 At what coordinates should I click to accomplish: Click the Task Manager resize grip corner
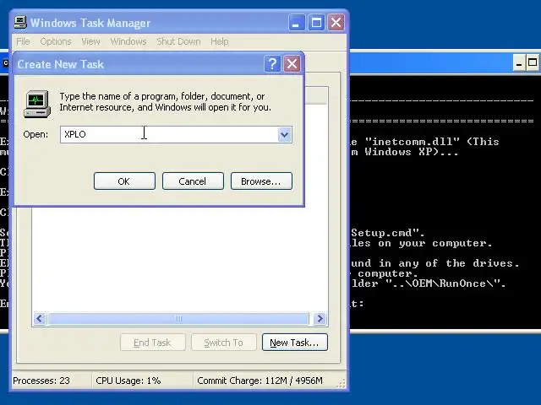pos(341,384)
